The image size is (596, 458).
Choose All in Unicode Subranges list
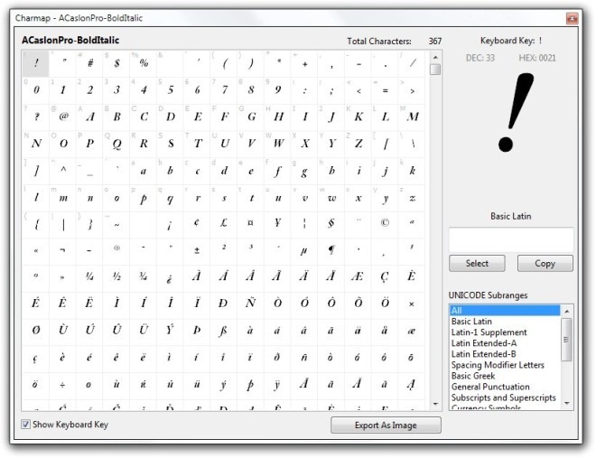tap(505, 311)
